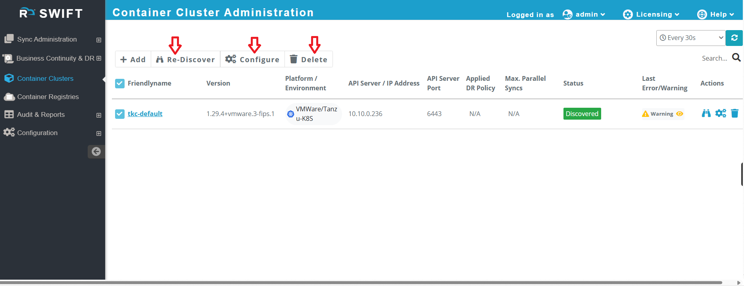Click the Sync Administration sidebar icon
Viewport: 744px width, 286px height.
point(9,39)
